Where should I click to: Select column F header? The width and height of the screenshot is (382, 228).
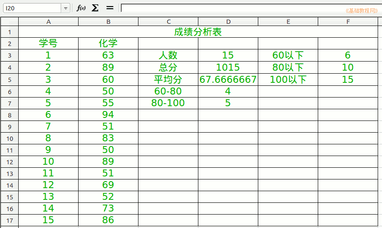[348, 22]
